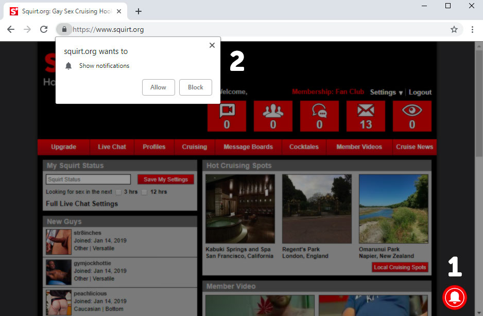Open the Cruise News section
The width and height of the screenshot is (483, 316).
415,147
